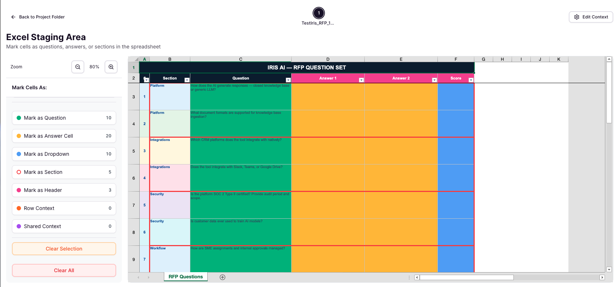Image resolution: width=614 pixels, height=287 pixels.
Task: Click the 80% zoom level value
Action: [94, 67]
